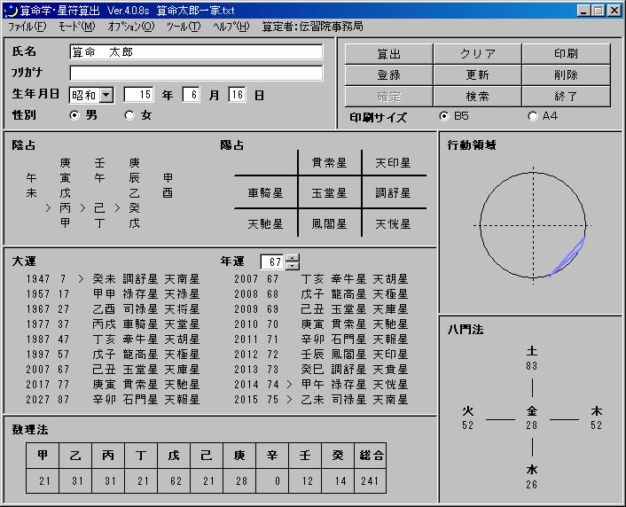Screen dimensions: 626x507
Task: Click the クリア button
Action: [478, 54]
